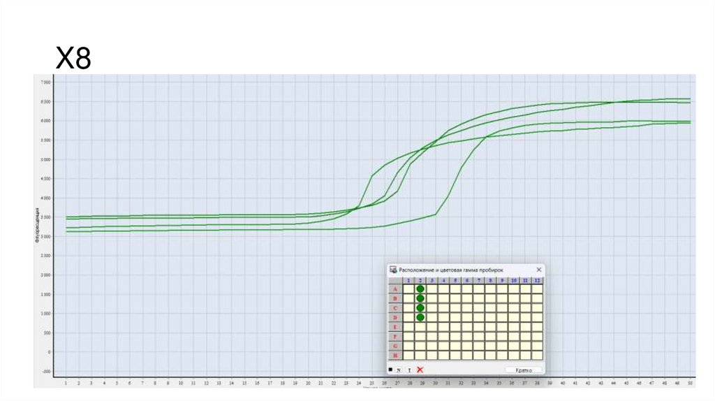Select column header 1 in plate grid
The width and height of the screenshot is (715, 401).
(x=408, y=280)
